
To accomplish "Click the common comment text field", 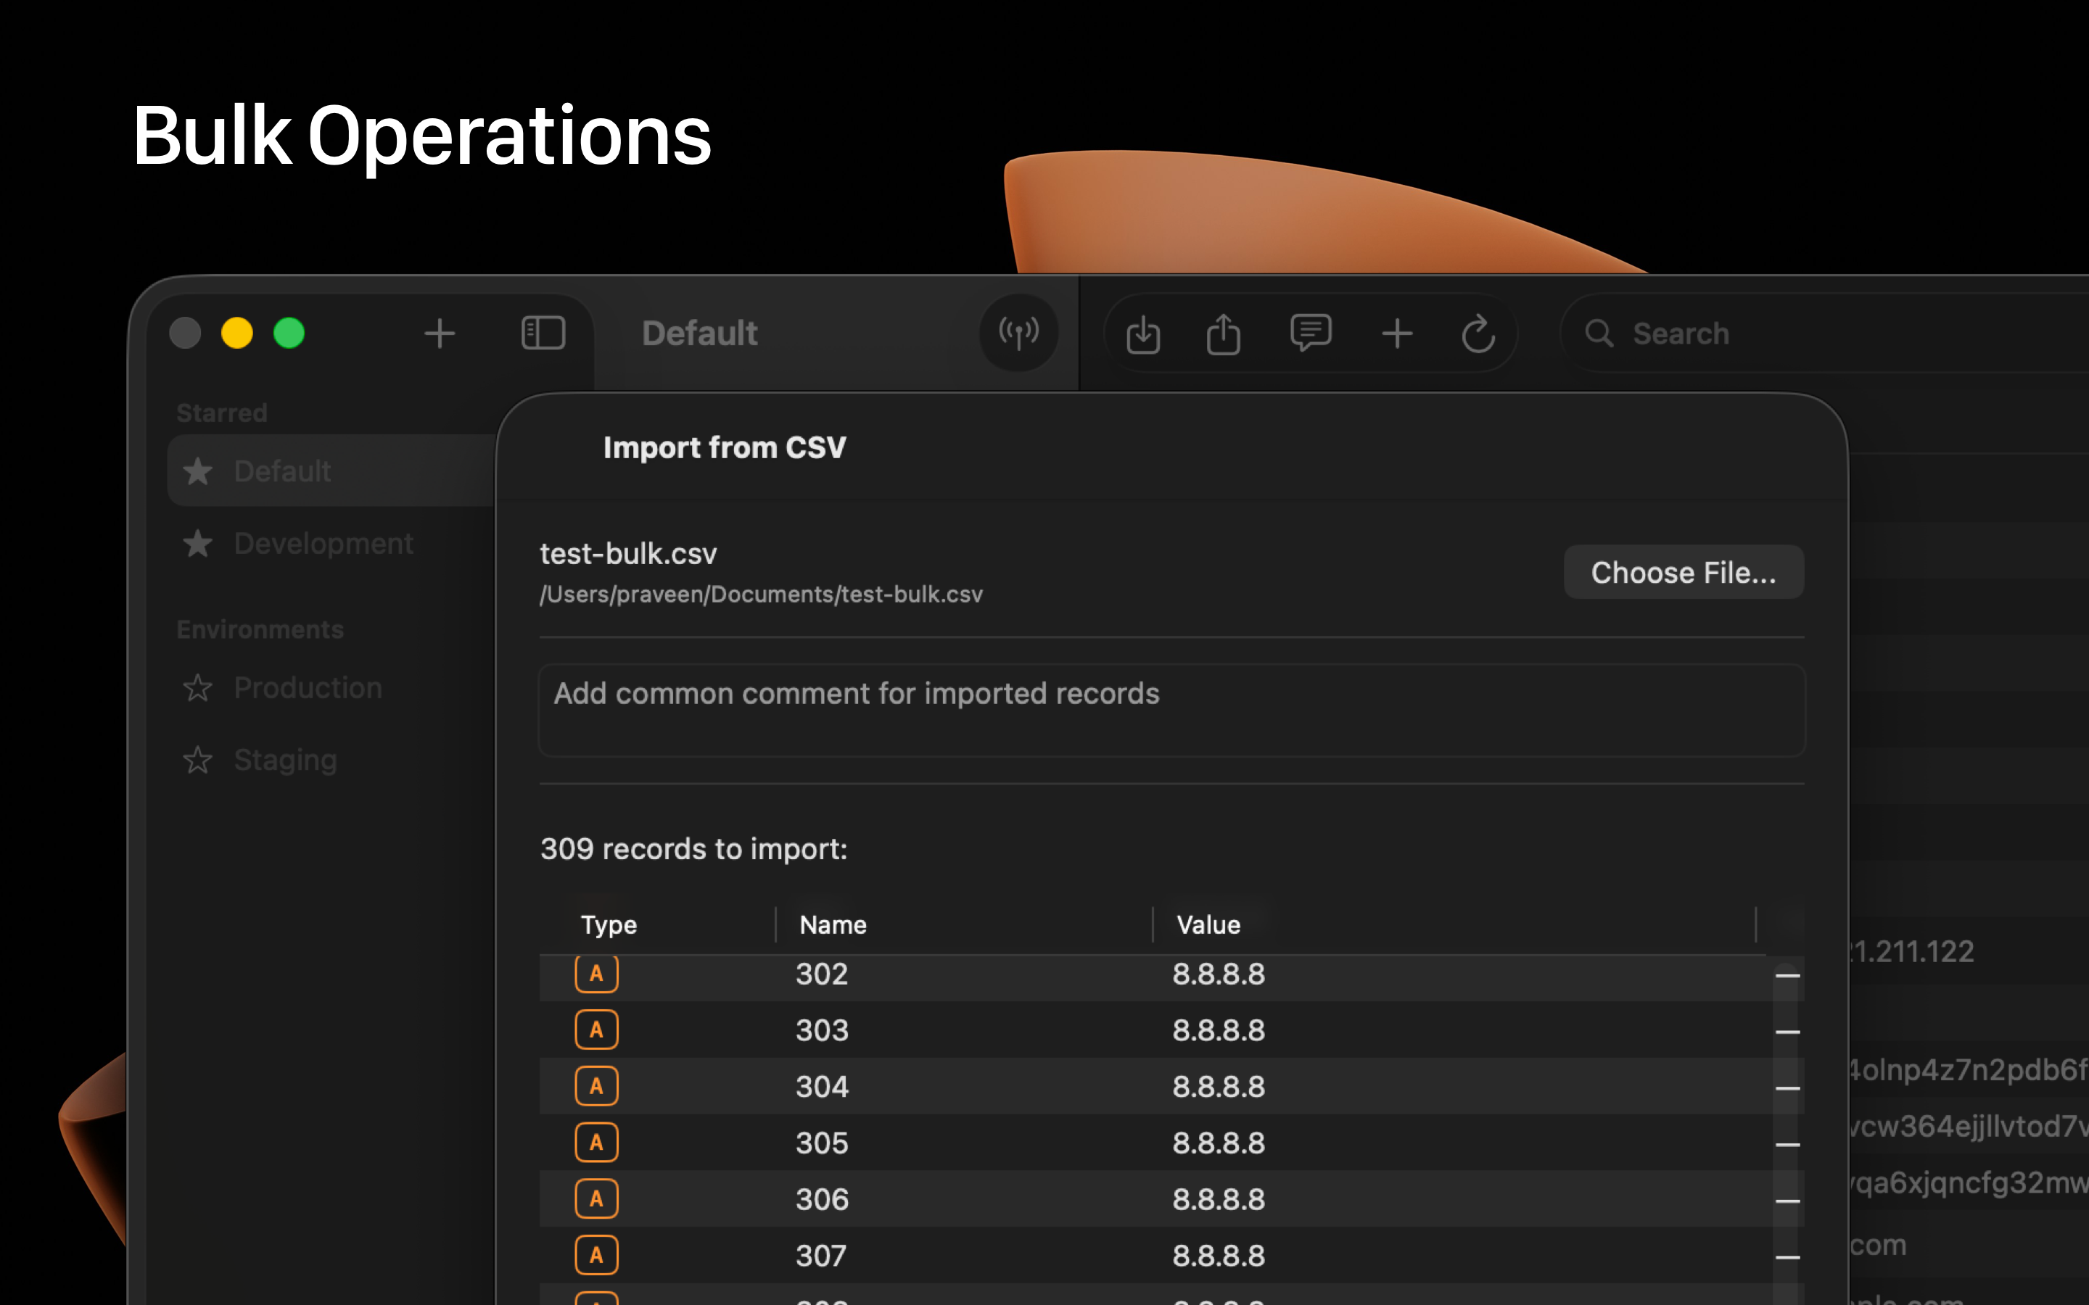I will tap(1171, 710).
